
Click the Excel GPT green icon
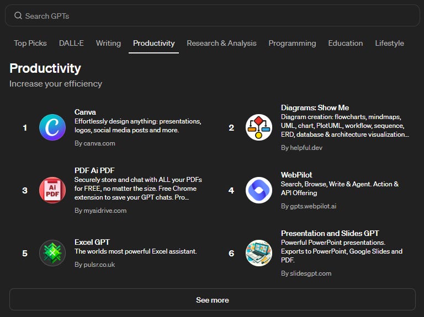52,253
